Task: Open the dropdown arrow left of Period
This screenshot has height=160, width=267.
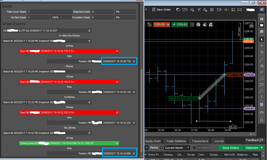Action: pos(147,148)
